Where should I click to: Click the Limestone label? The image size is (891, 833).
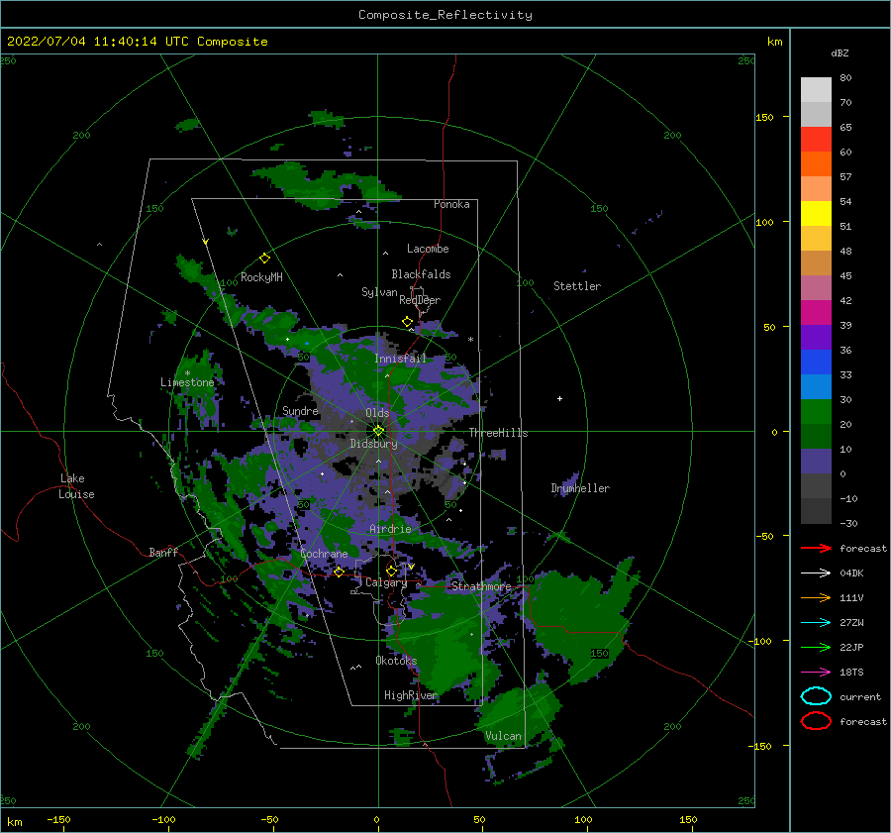click(x=187, y=382)
